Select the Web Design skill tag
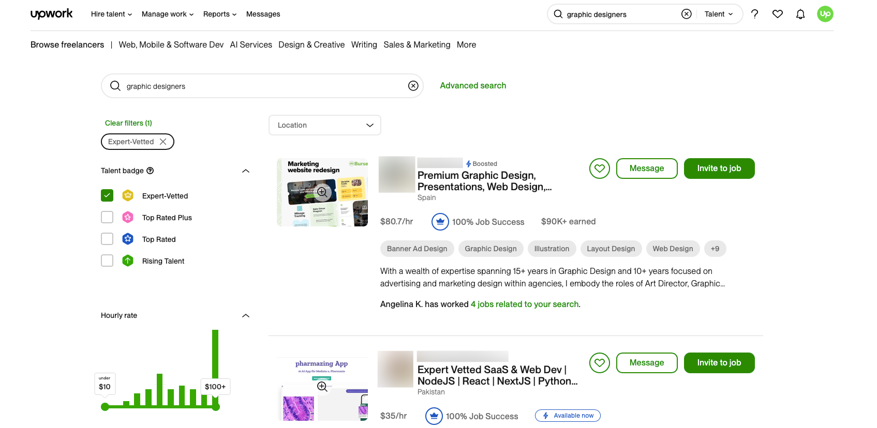This screenshot has width=877, height=428. click(x=673, y=249)
